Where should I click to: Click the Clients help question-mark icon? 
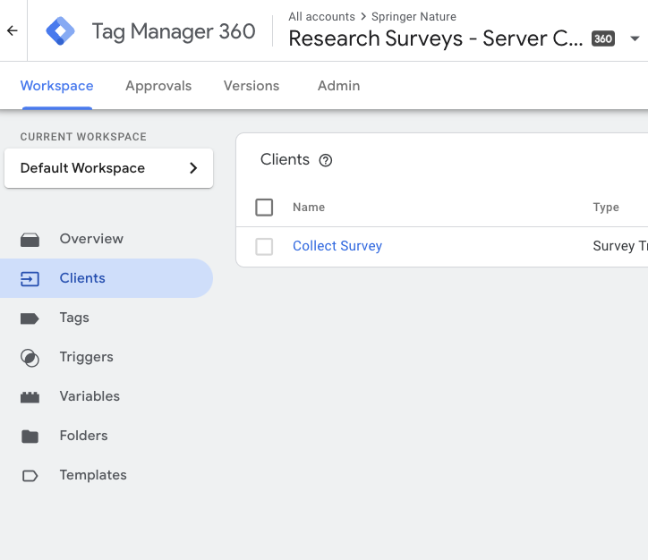325,160
